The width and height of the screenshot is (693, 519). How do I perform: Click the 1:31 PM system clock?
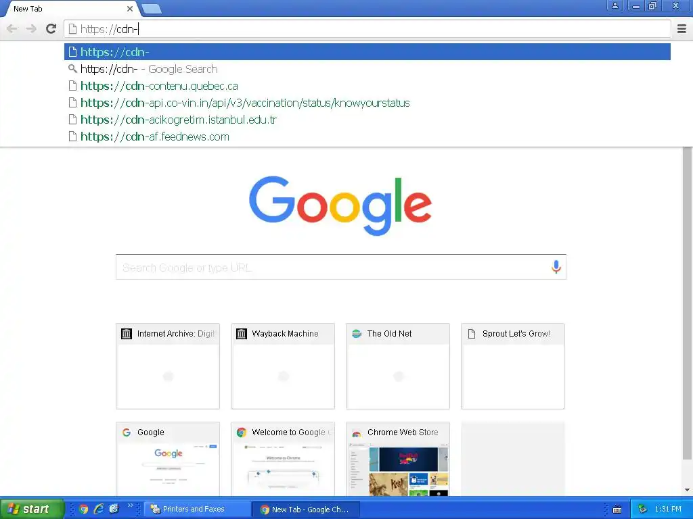pos(668,509)
